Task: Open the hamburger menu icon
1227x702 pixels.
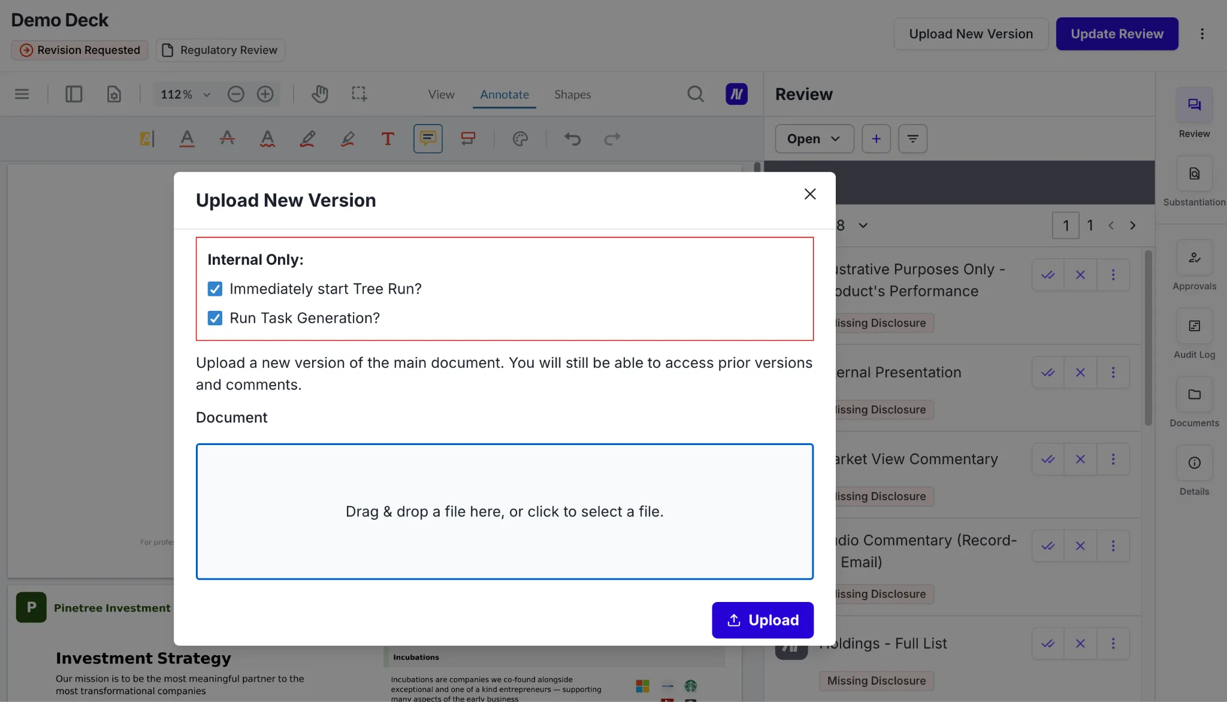Action: [x=22, y=94]
